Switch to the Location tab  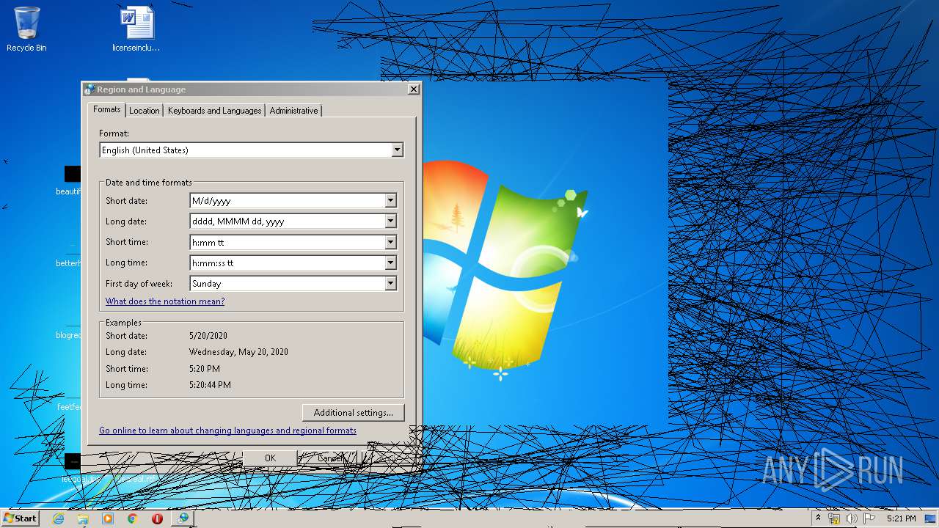(144, 111)
